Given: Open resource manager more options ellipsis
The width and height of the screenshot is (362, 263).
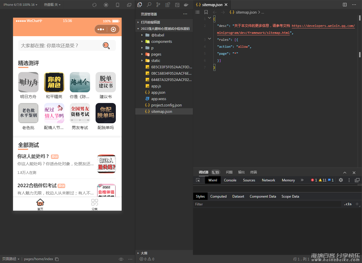Looking at the screenshot, I should [x=185, y=14].
